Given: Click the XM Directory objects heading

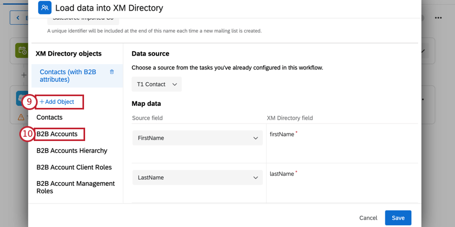Looking at the screenshot, I should click(69, 53).
